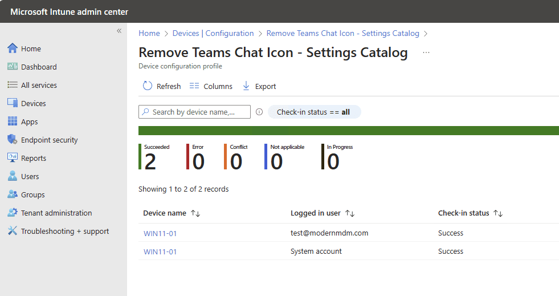The height and width of the screenshot is (296, 559).
Task: Click the In Progress 0 count tile
Action: click(x=337, y=157)
